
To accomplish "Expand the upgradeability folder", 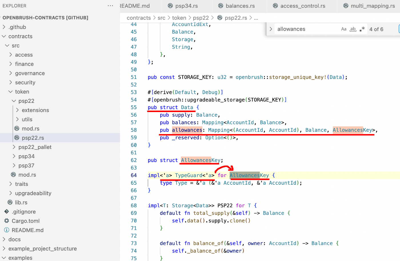I will (11, 193).
